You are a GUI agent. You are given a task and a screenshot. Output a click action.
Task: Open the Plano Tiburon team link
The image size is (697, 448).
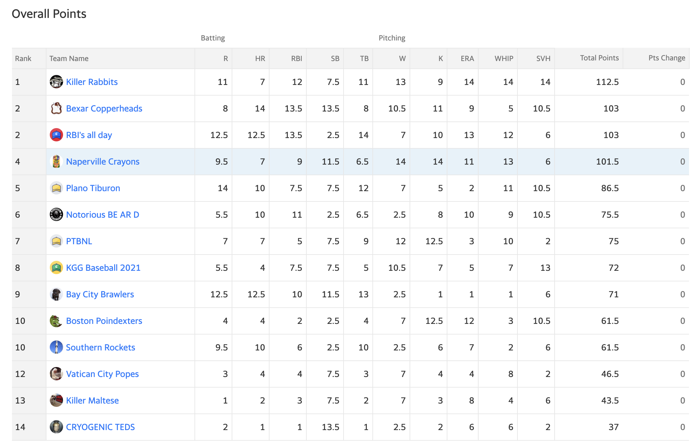[x=93, y=188]
